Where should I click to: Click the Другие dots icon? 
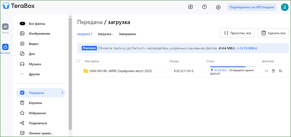click(x=22, y=74)
